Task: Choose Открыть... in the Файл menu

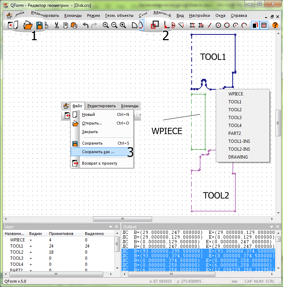Action: click(x=102, y=123)
